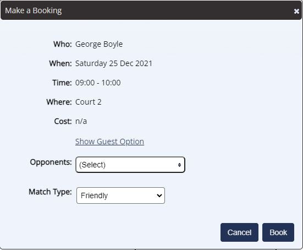The image size is (303, 250).
Task: Click the Where label
Action: point(59,102)
